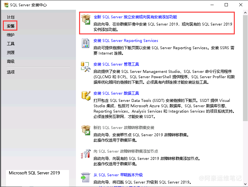The width and height of the screenshot is (248, 187).
Task: Click the SQL Server installation center title icon
Action: pyautogui.click(x=6, y=5)
